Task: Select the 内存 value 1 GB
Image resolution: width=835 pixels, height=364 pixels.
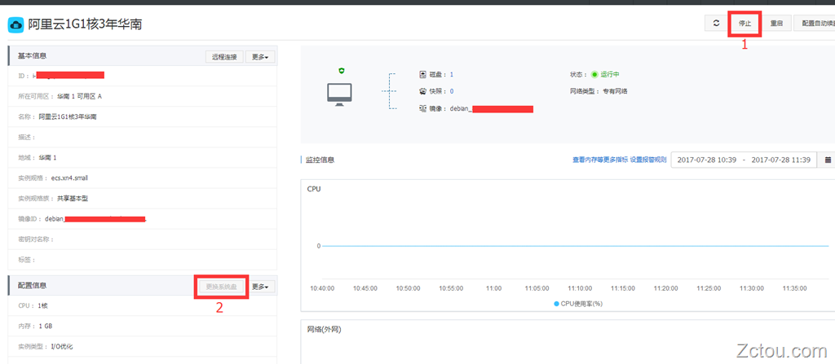Action: point(46,327)
